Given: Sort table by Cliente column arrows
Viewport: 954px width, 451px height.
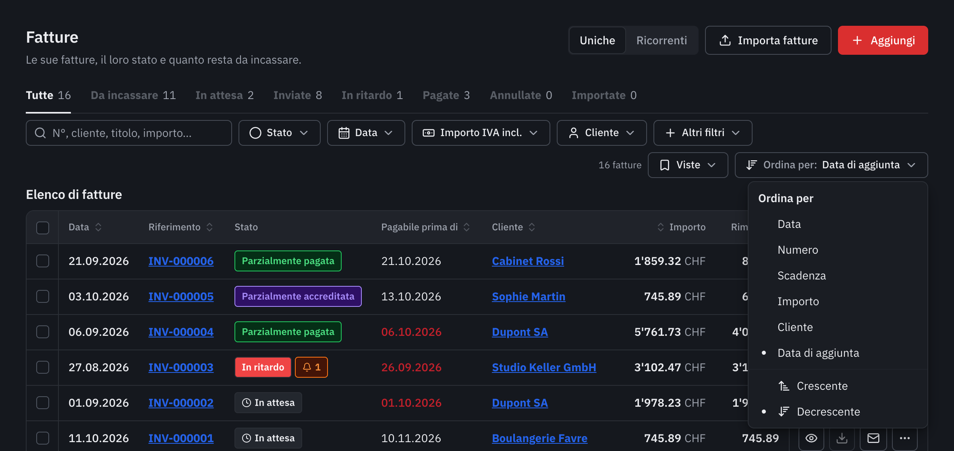Looking at the screenshot, I should tap(532, 227).
